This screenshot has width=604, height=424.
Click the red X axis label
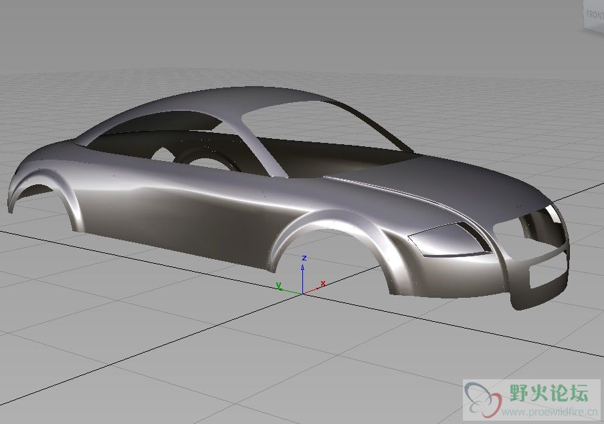coord(323,283)
